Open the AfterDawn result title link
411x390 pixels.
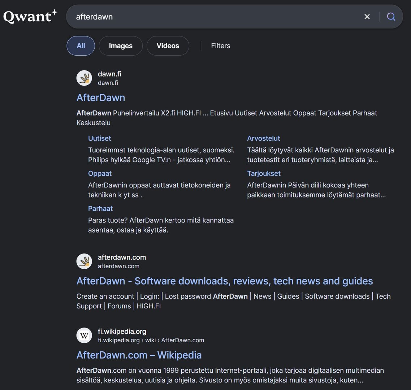tap(101, 98)
